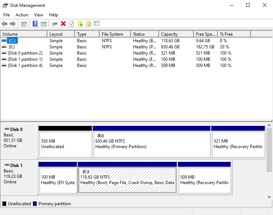273x215 pixels.
Task: Click the 182.75 GB free space cell
Action: [205, 47]
